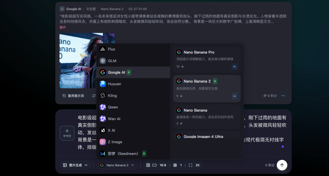
Task: Click 4k badge on Nano Banana 2
Action: [234, 96]
